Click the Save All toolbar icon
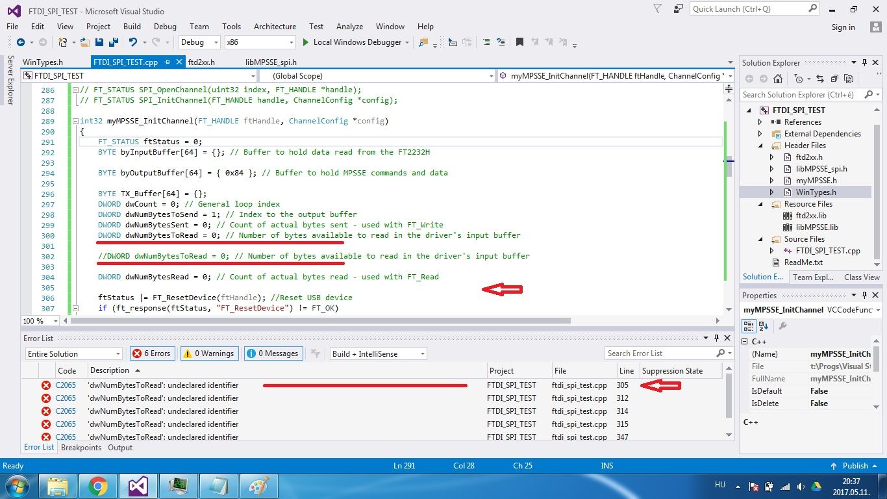Screen dimensions: 887x499 click(113, 42)
